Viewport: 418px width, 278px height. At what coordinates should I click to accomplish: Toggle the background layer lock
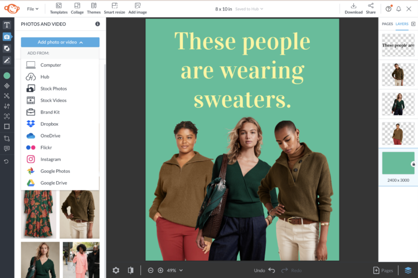[414, 164]
